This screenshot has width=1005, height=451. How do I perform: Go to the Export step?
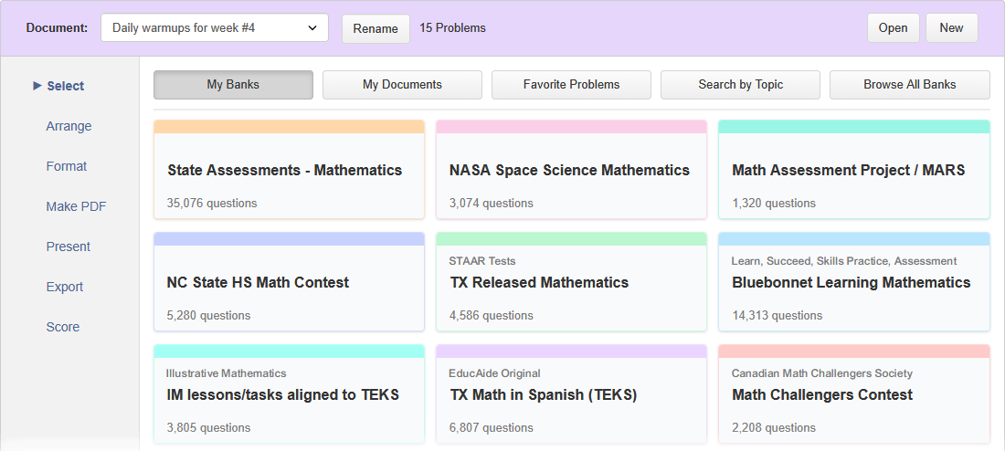64,287
